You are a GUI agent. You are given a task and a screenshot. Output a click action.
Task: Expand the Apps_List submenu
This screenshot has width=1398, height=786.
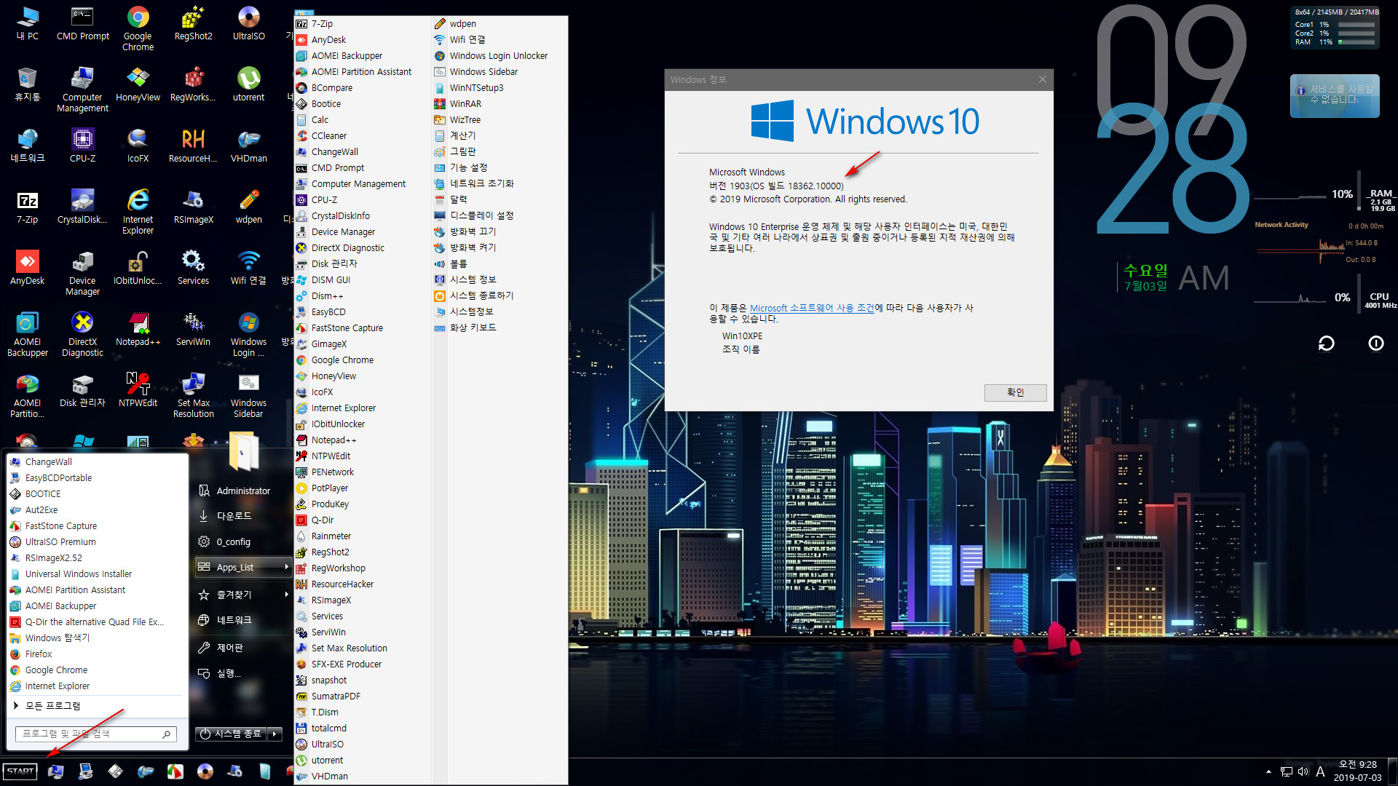pos(242,567)
